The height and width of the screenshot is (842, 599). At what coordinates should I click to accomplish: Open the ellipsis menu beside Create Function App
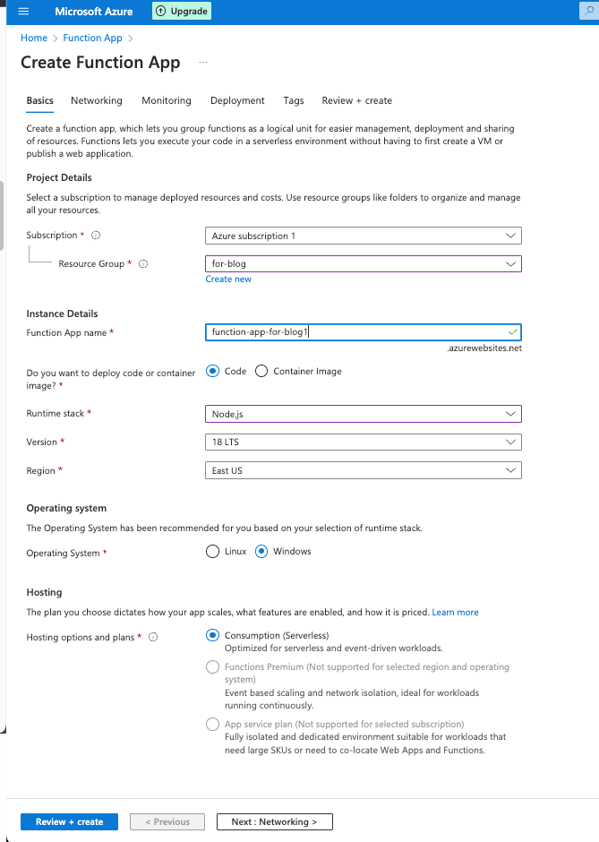click(x=203, y=64)
